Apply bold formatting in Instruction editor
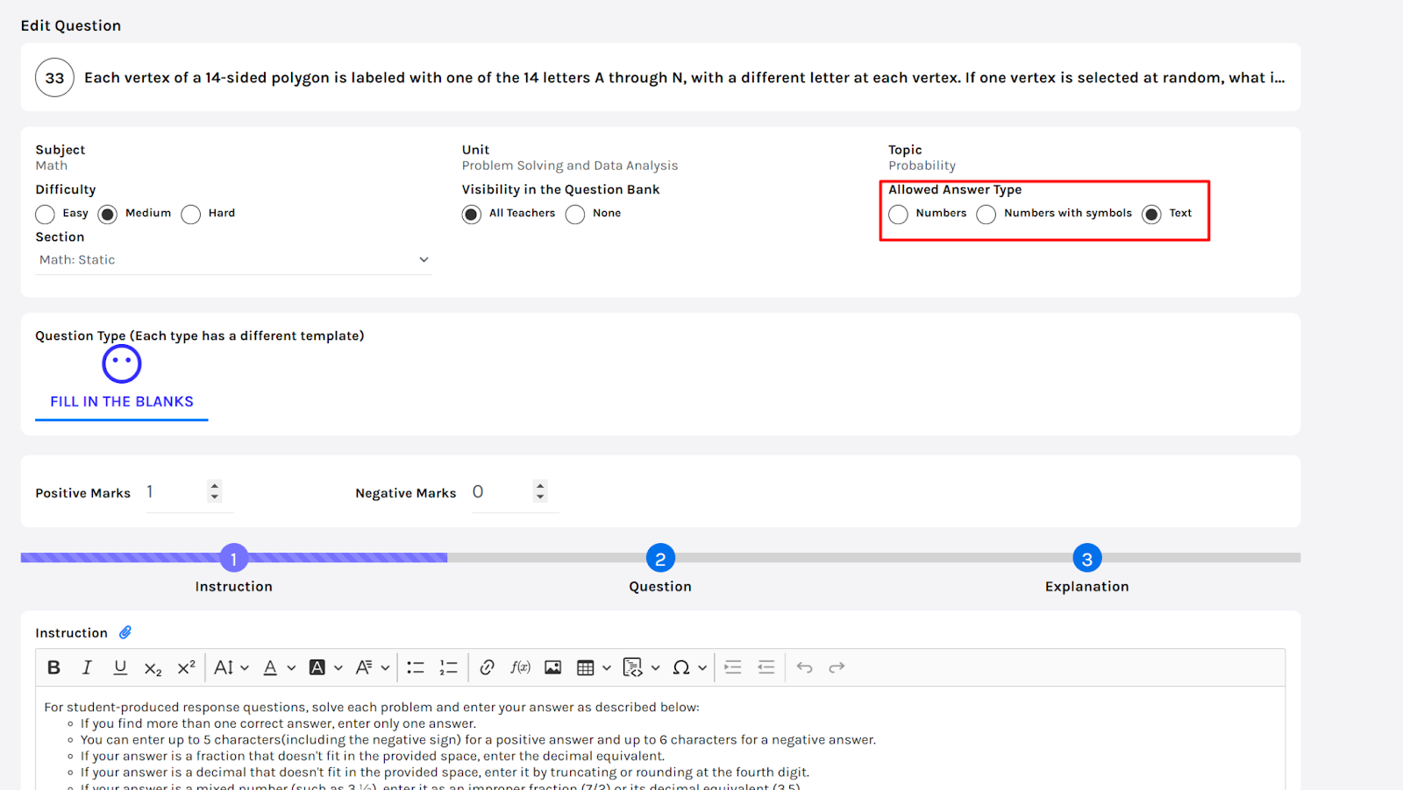 click(x=53, y=667)
